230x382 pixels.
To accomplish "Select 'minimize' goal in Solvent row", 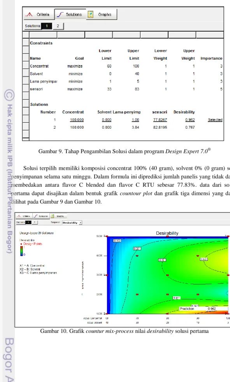I will (75, 74).
